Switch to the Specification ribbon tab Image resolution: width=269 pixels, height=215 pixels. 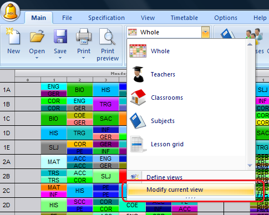(x=106, y=18)
